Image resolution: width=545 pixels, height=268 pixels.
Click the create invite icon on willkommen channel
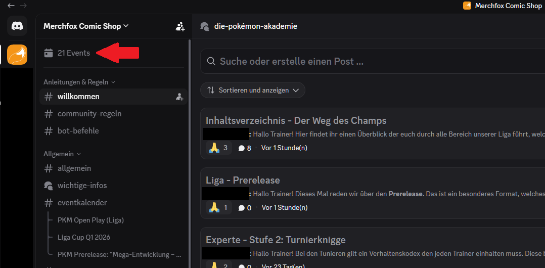179,97
